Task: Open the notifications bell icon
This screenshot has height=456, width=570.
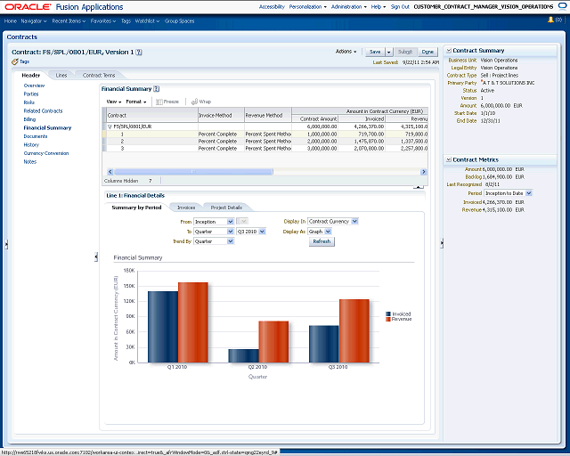Action: [550, 20]
